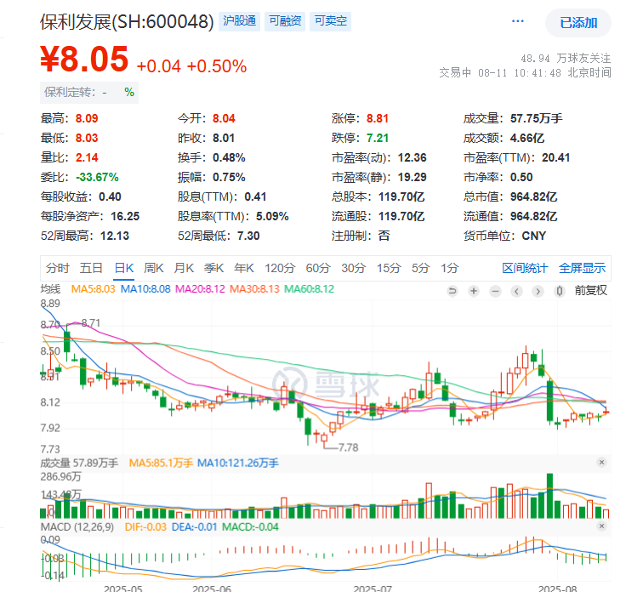
Task: Click the 保利定转 convertible bond box
Action: pos(89,93)
